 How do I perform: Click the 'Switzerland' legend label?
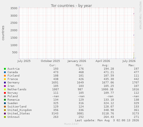17,107
